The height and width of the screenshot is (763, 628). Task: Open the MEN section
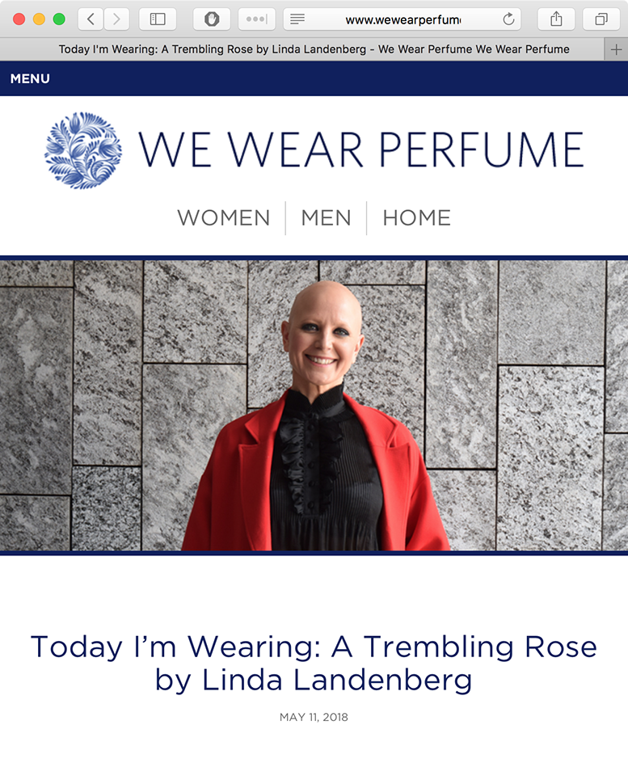pyautogui.click(x=326, y=218)
